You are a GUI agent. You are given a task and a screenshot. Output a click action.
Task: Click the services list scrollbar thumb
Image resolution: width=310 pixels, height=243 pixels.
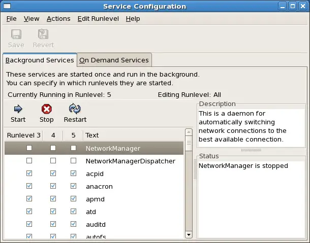tap(189, 143)
